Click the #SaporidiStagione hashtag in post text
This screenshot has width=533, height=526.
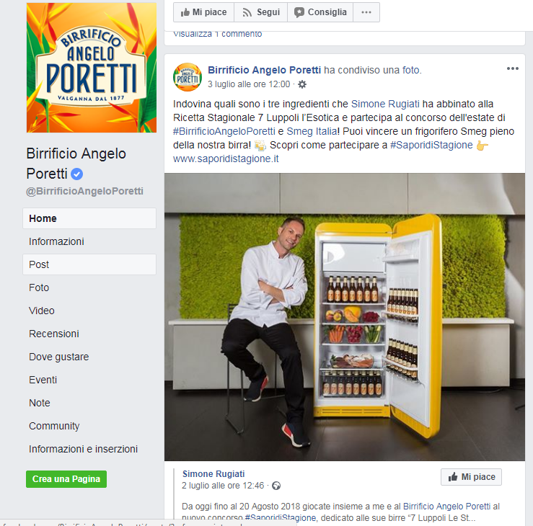tap(431, 145)
